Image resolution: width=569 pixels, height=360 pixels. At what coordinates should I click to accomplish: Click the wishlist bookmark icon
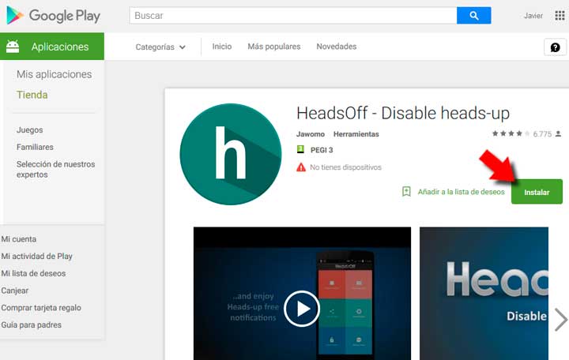pyautogui.click(x=406, y=192)
